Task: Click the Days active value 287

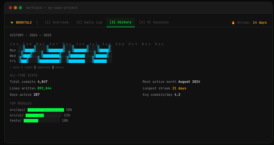Action: point(36,95)
